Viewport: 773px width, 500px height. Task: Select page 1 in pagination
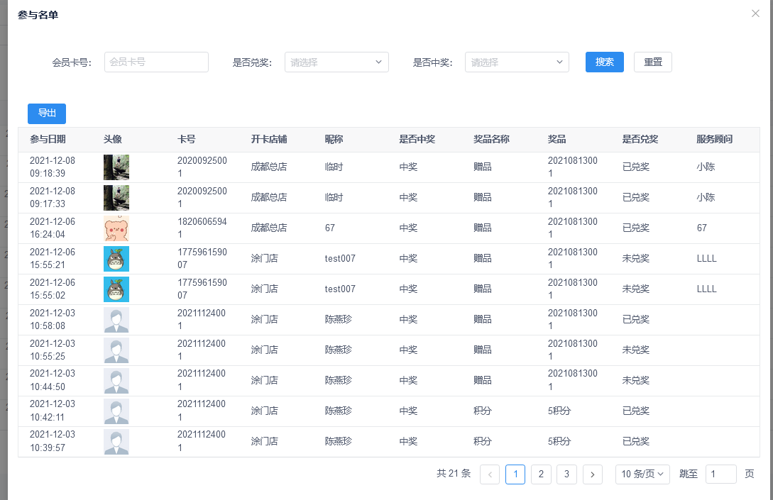(515, 474)
